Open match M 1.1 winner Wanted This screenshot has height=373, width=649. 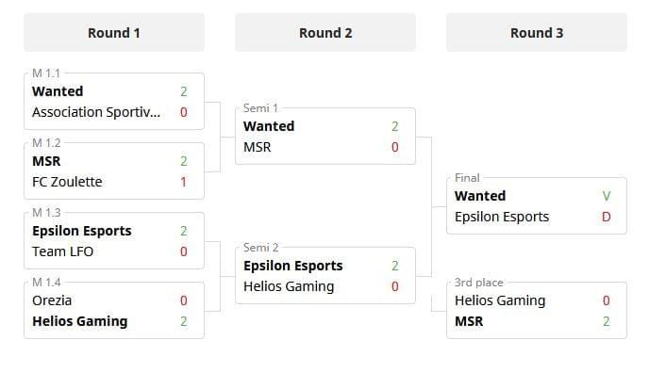[58, 91]
